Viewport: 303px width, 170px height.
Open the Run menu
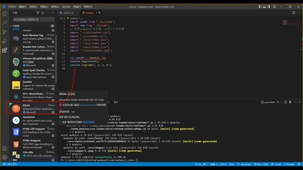pos(66,7)
